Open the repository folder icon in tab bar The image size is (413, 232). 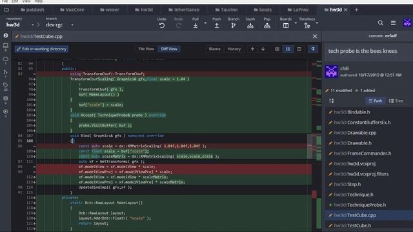tap(6, 10)
